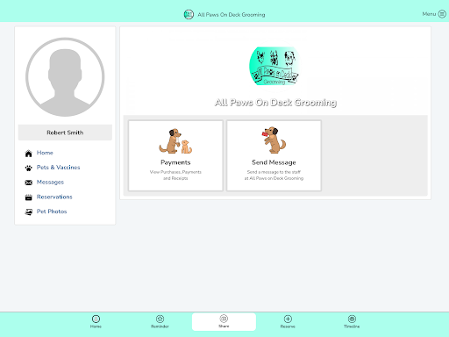Open Reservations from sidebar
Image resolution: width=449 pixels, height=337 pixels.
click(x=54, y=197)
